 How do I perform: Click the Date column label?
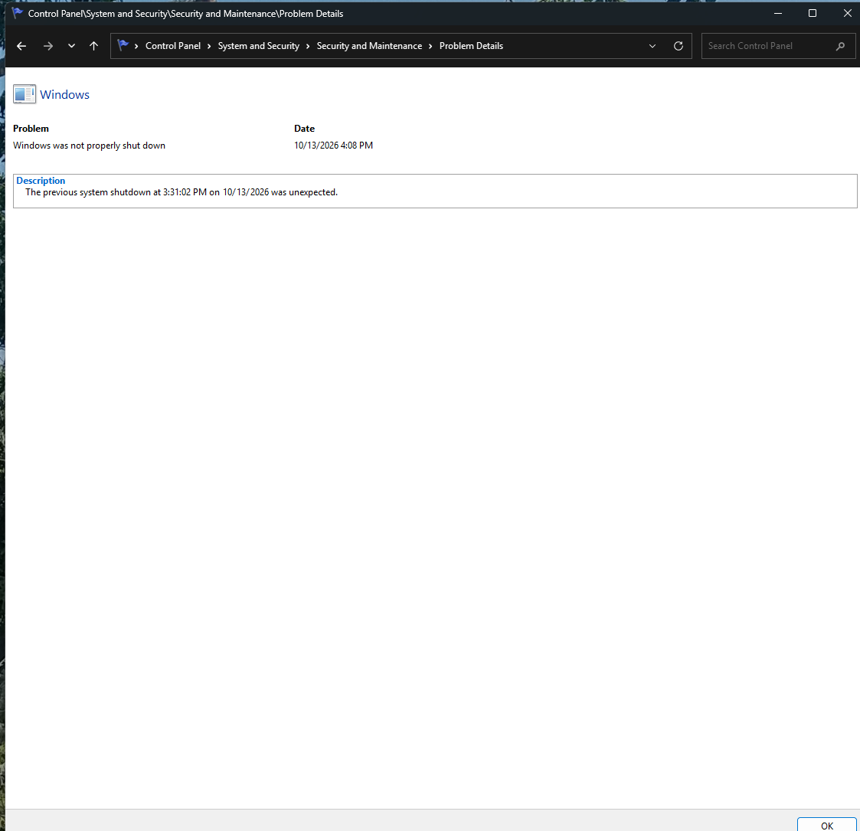coord(304,129)
